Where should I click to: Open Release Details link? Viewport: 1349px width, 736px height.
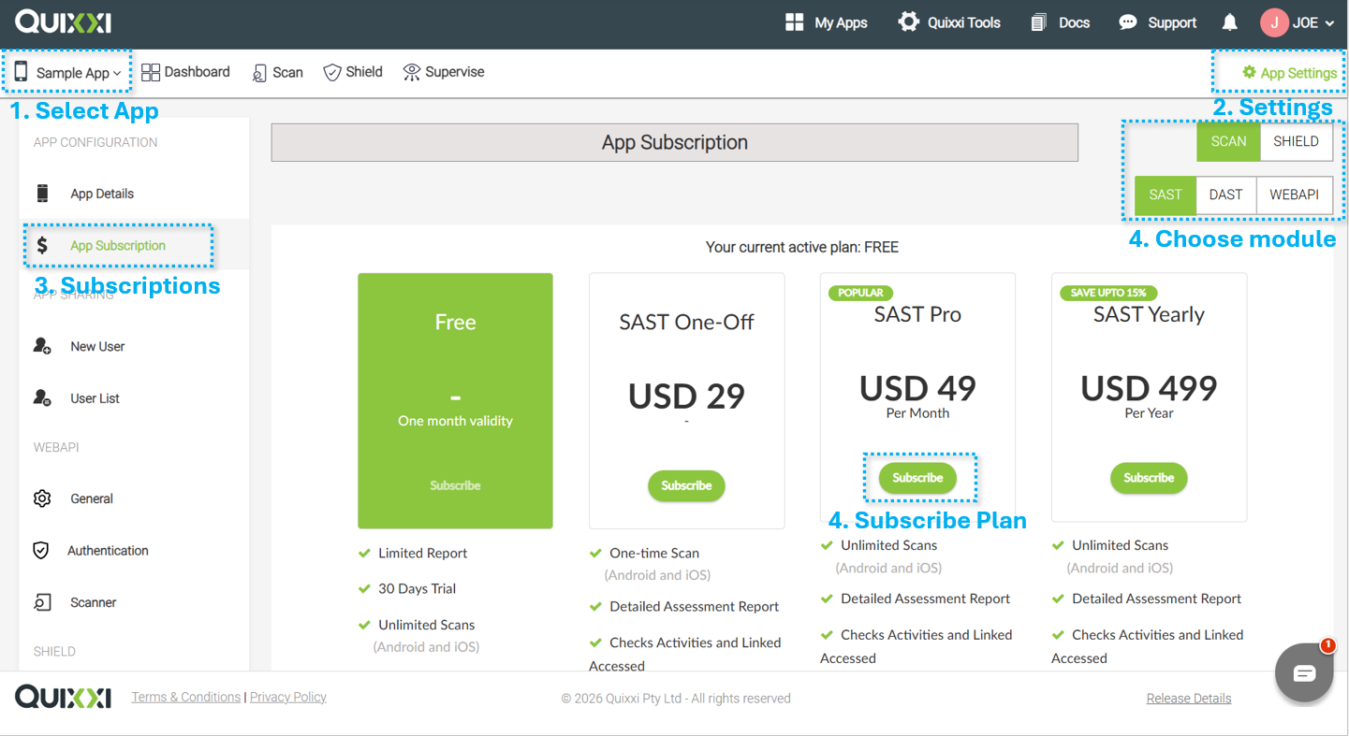[x=1189, y=699]
